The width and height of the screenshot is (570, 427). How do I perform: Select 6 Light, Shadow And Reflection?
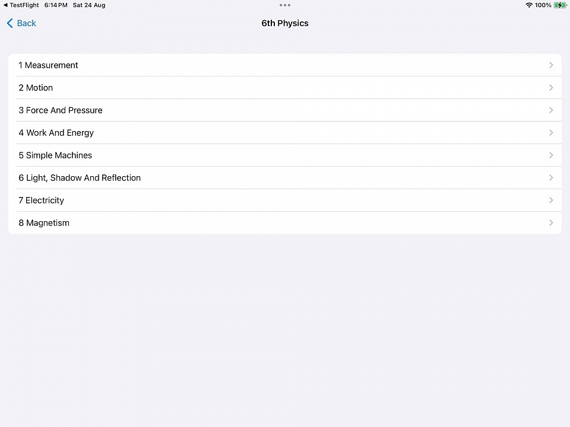click(285, 177)
